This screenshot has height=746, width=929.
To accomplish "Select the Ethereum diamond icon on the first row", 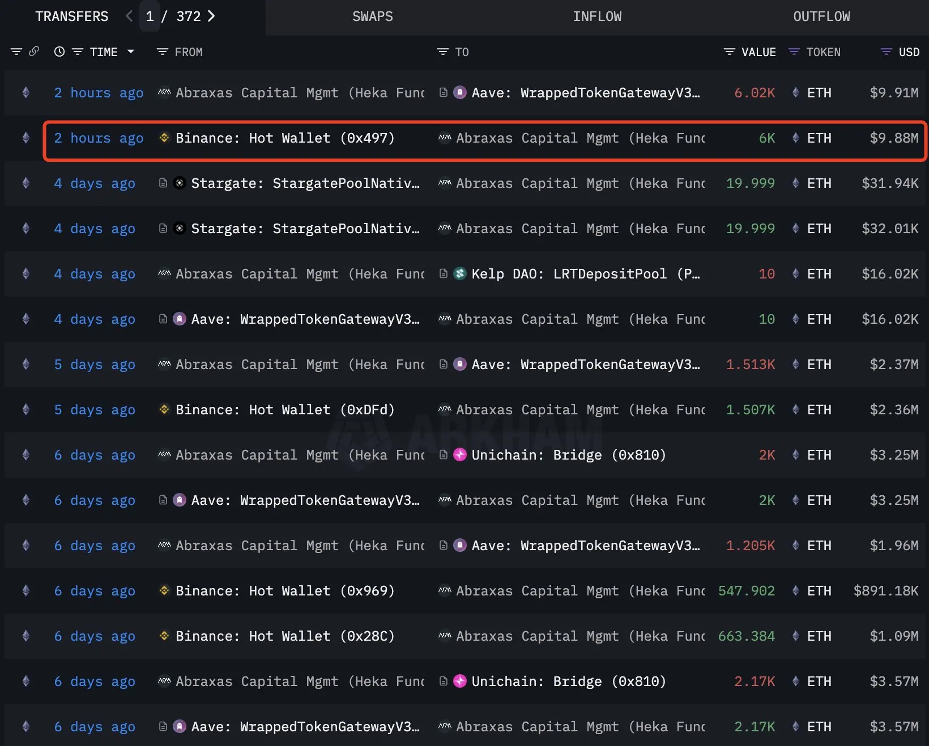I will (25, 92).
